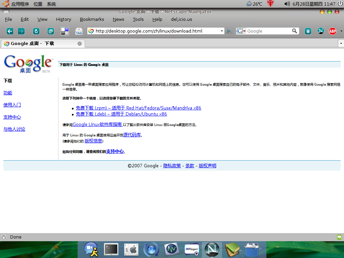Viewport: 344px width, 258px height.
Task: Open the Bookmarks menu
Action: tap(92, 19)
